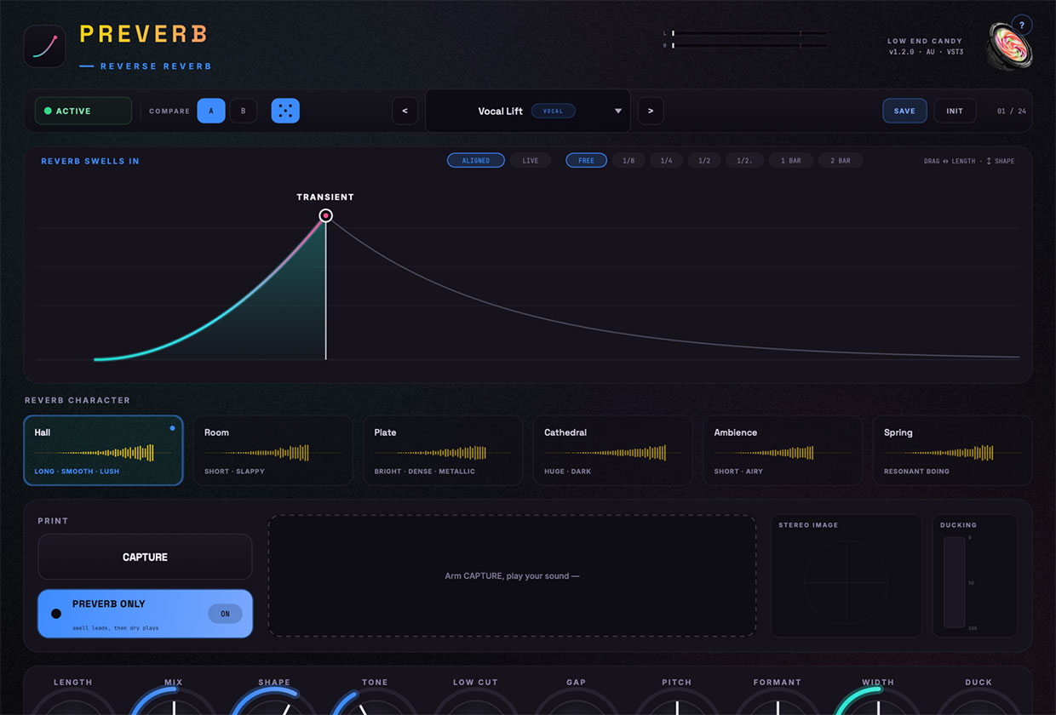Click the ducking meter bar

tap(954, 582)
